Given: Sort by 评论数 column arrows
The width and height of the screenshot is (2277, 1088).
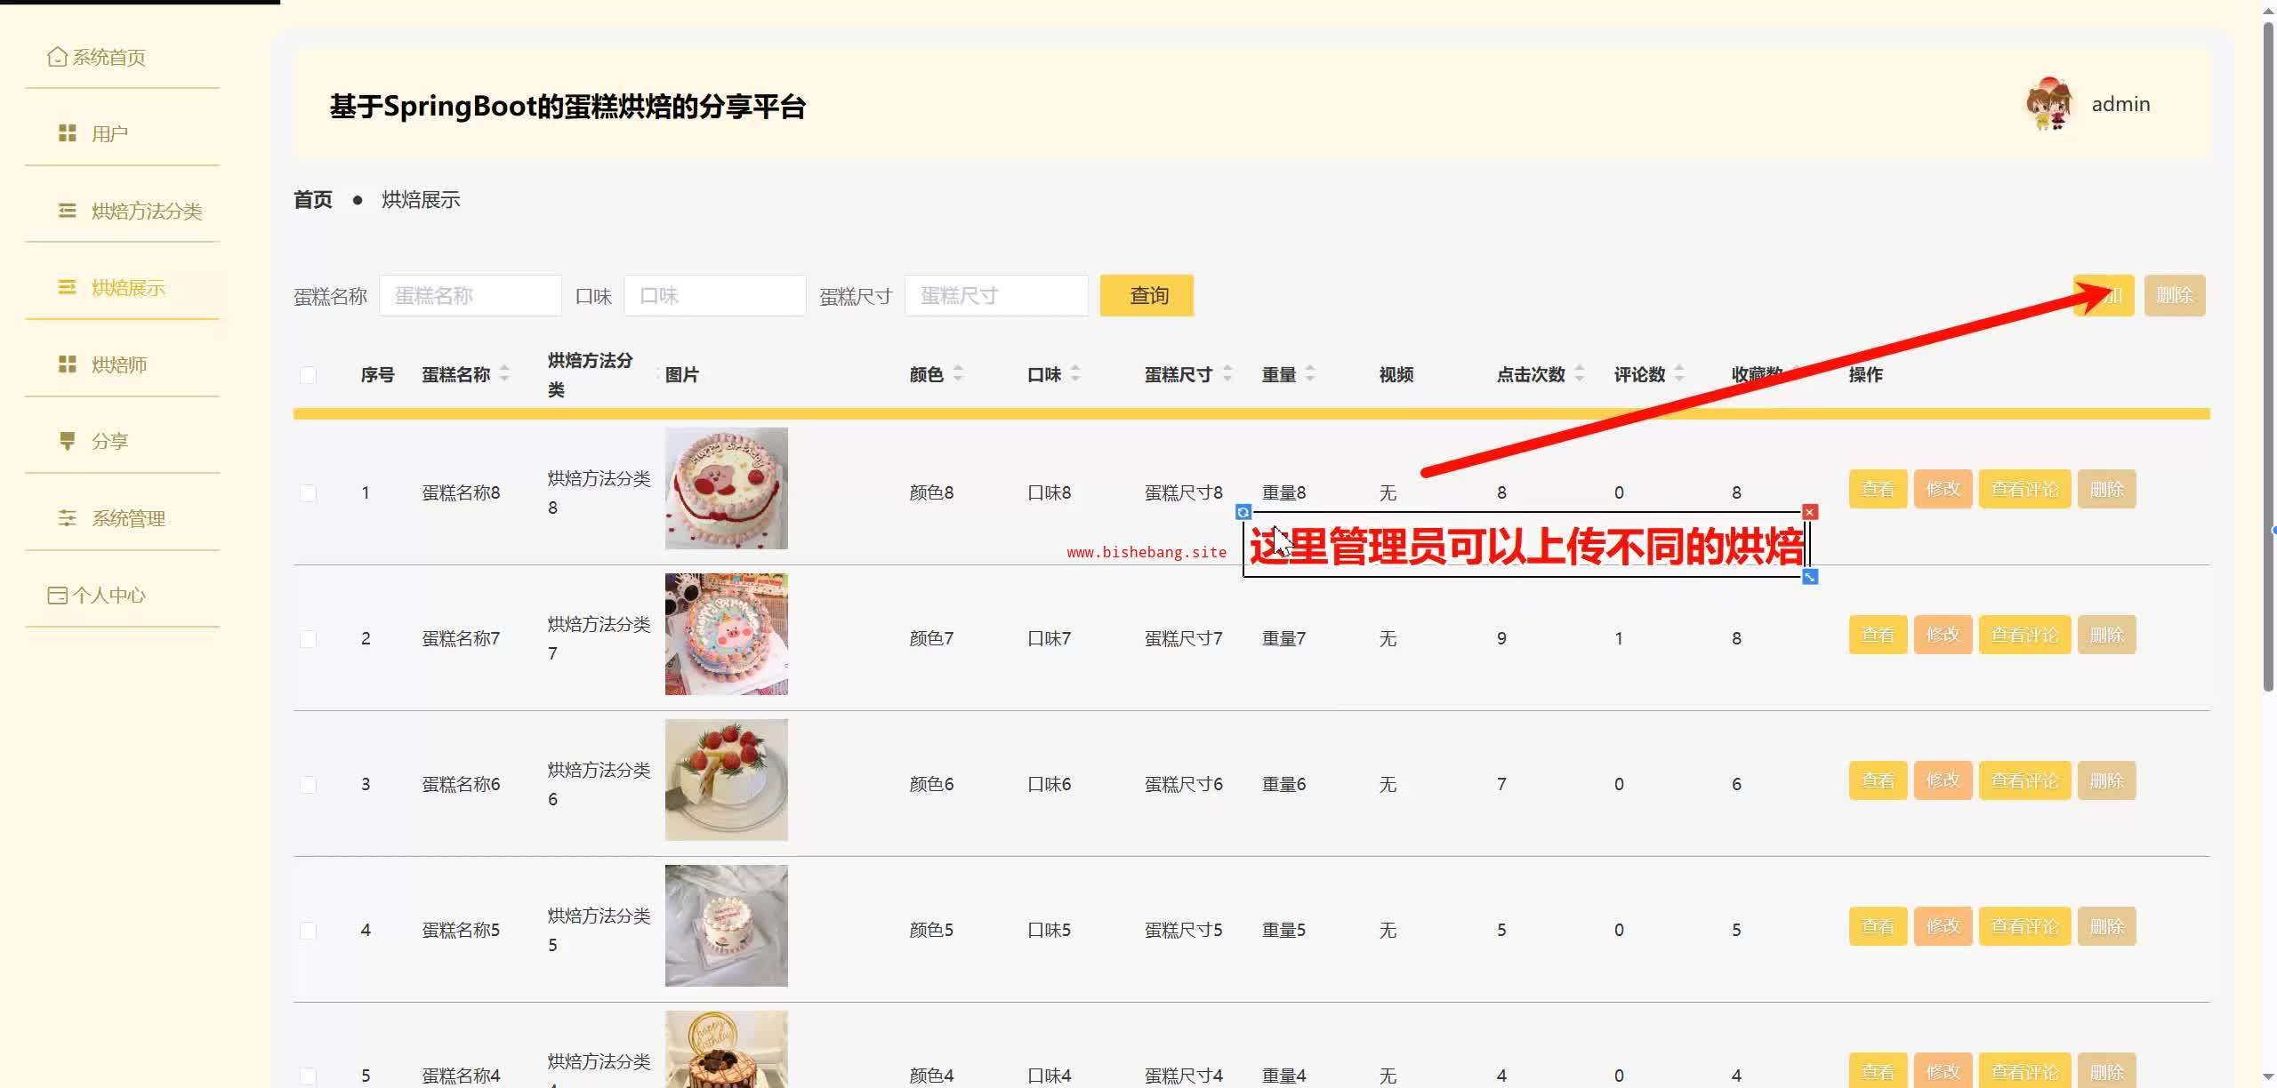Looking at the screenshot, I should pos(1678,374).
